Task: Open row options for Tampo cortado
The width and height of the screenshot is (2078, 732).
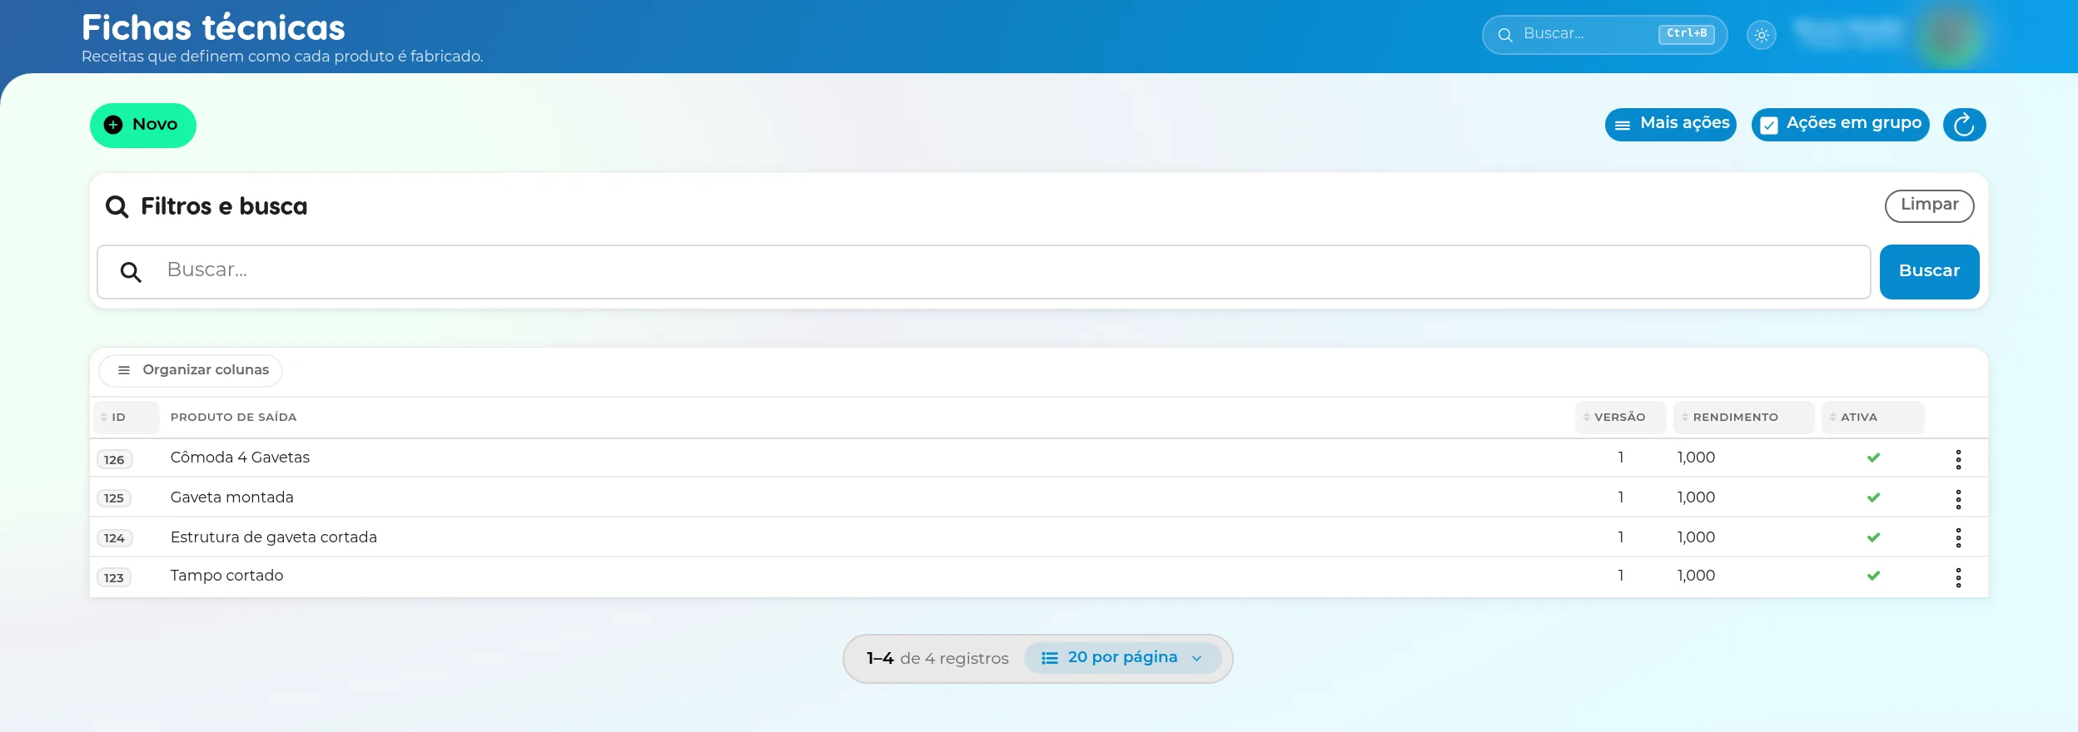Action: (1958, 577)
